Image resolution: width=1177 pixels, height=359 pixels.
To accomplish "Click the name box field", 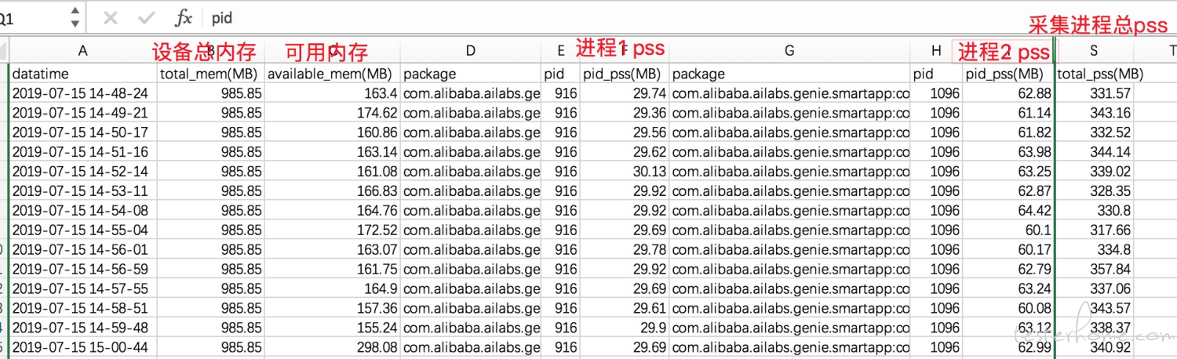I will click(x=41, y=18).
